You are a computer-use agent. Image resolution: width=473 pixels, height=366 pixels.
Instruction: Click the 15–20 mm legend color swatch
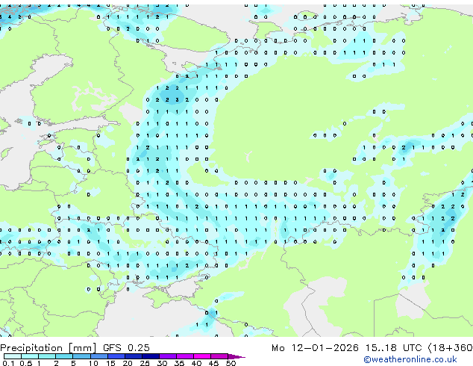tap(116, 356)
